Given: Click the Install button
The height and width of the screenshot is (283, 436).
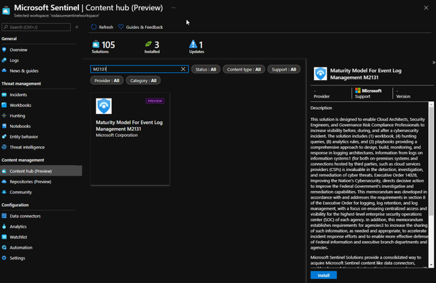Looking at the screenshot, I should point(324,275).
